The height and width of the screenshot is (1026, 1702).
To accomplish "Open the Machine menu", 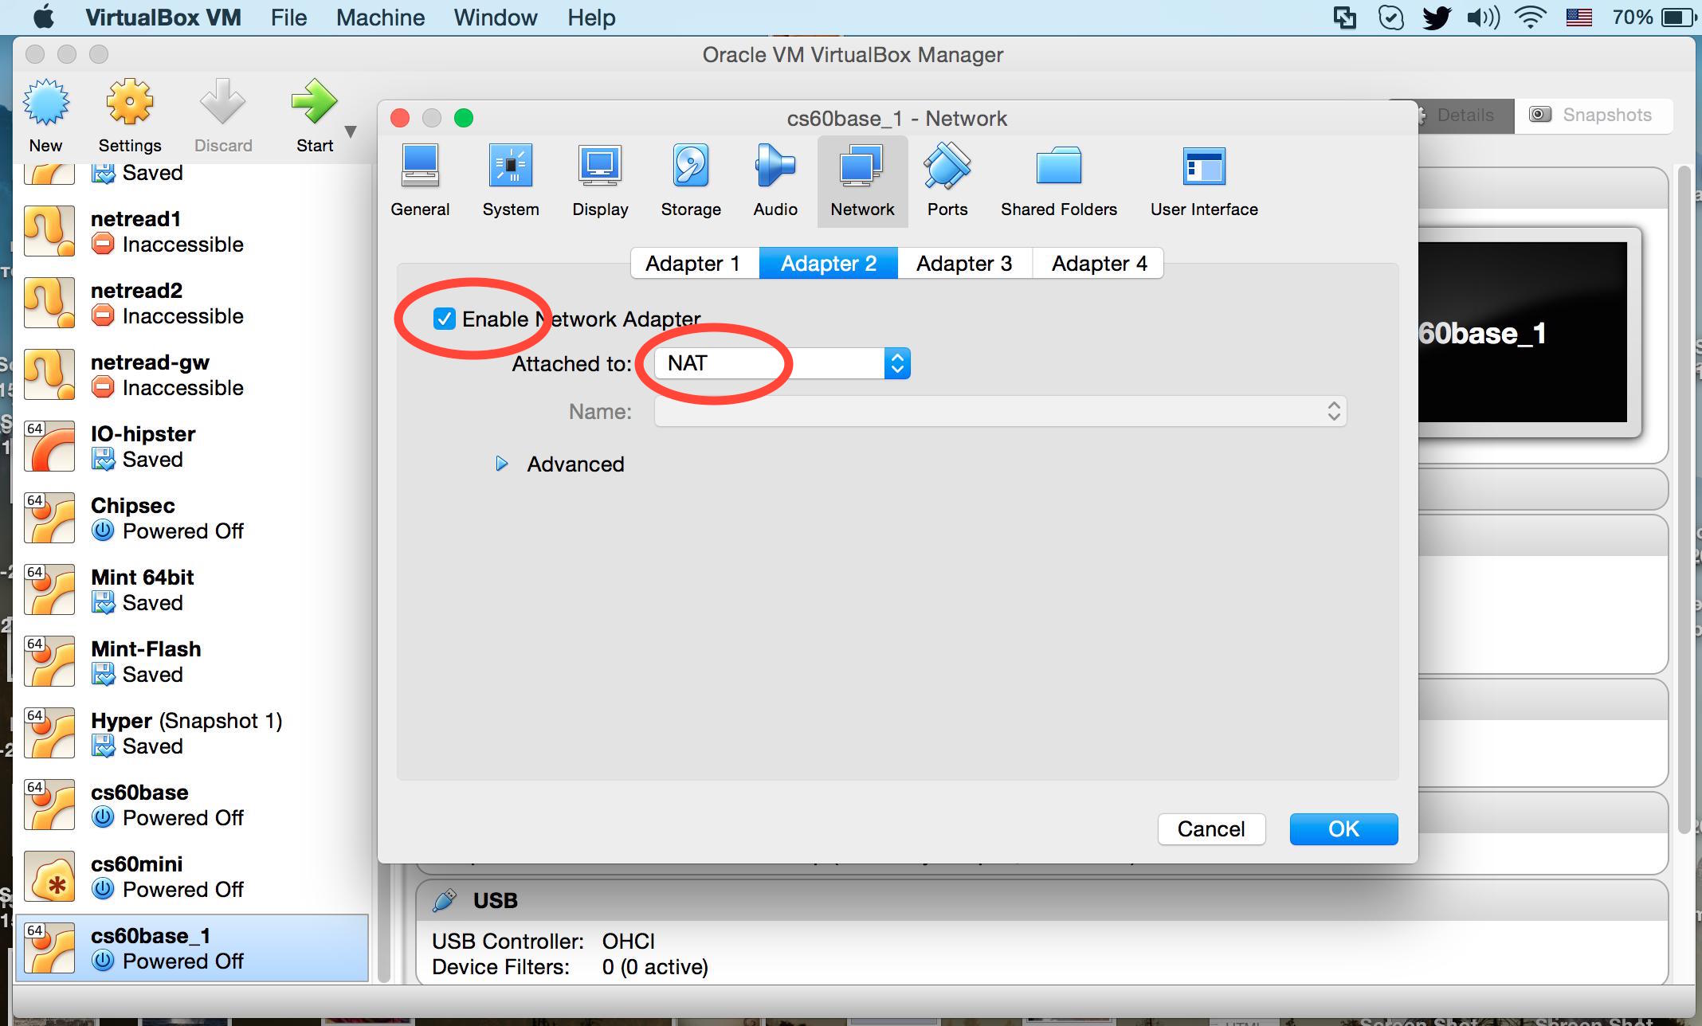I will 380,18.
